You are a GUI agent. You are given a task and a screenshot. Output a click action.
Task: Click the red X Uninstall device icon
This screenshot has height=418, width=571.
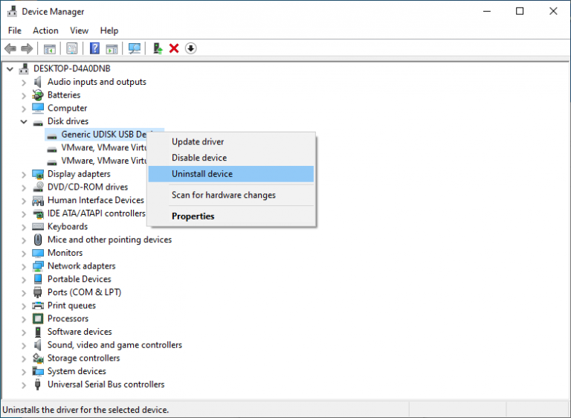click(x=174, y=48)
